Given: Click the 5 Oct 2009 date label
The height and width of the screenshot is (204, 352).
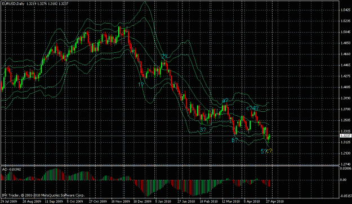Looking at the screenshot, I should tap(75, 202).
